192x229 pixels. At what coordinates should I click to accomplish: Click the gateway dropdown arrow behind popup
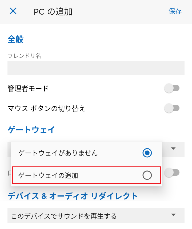tap(174, 149)
